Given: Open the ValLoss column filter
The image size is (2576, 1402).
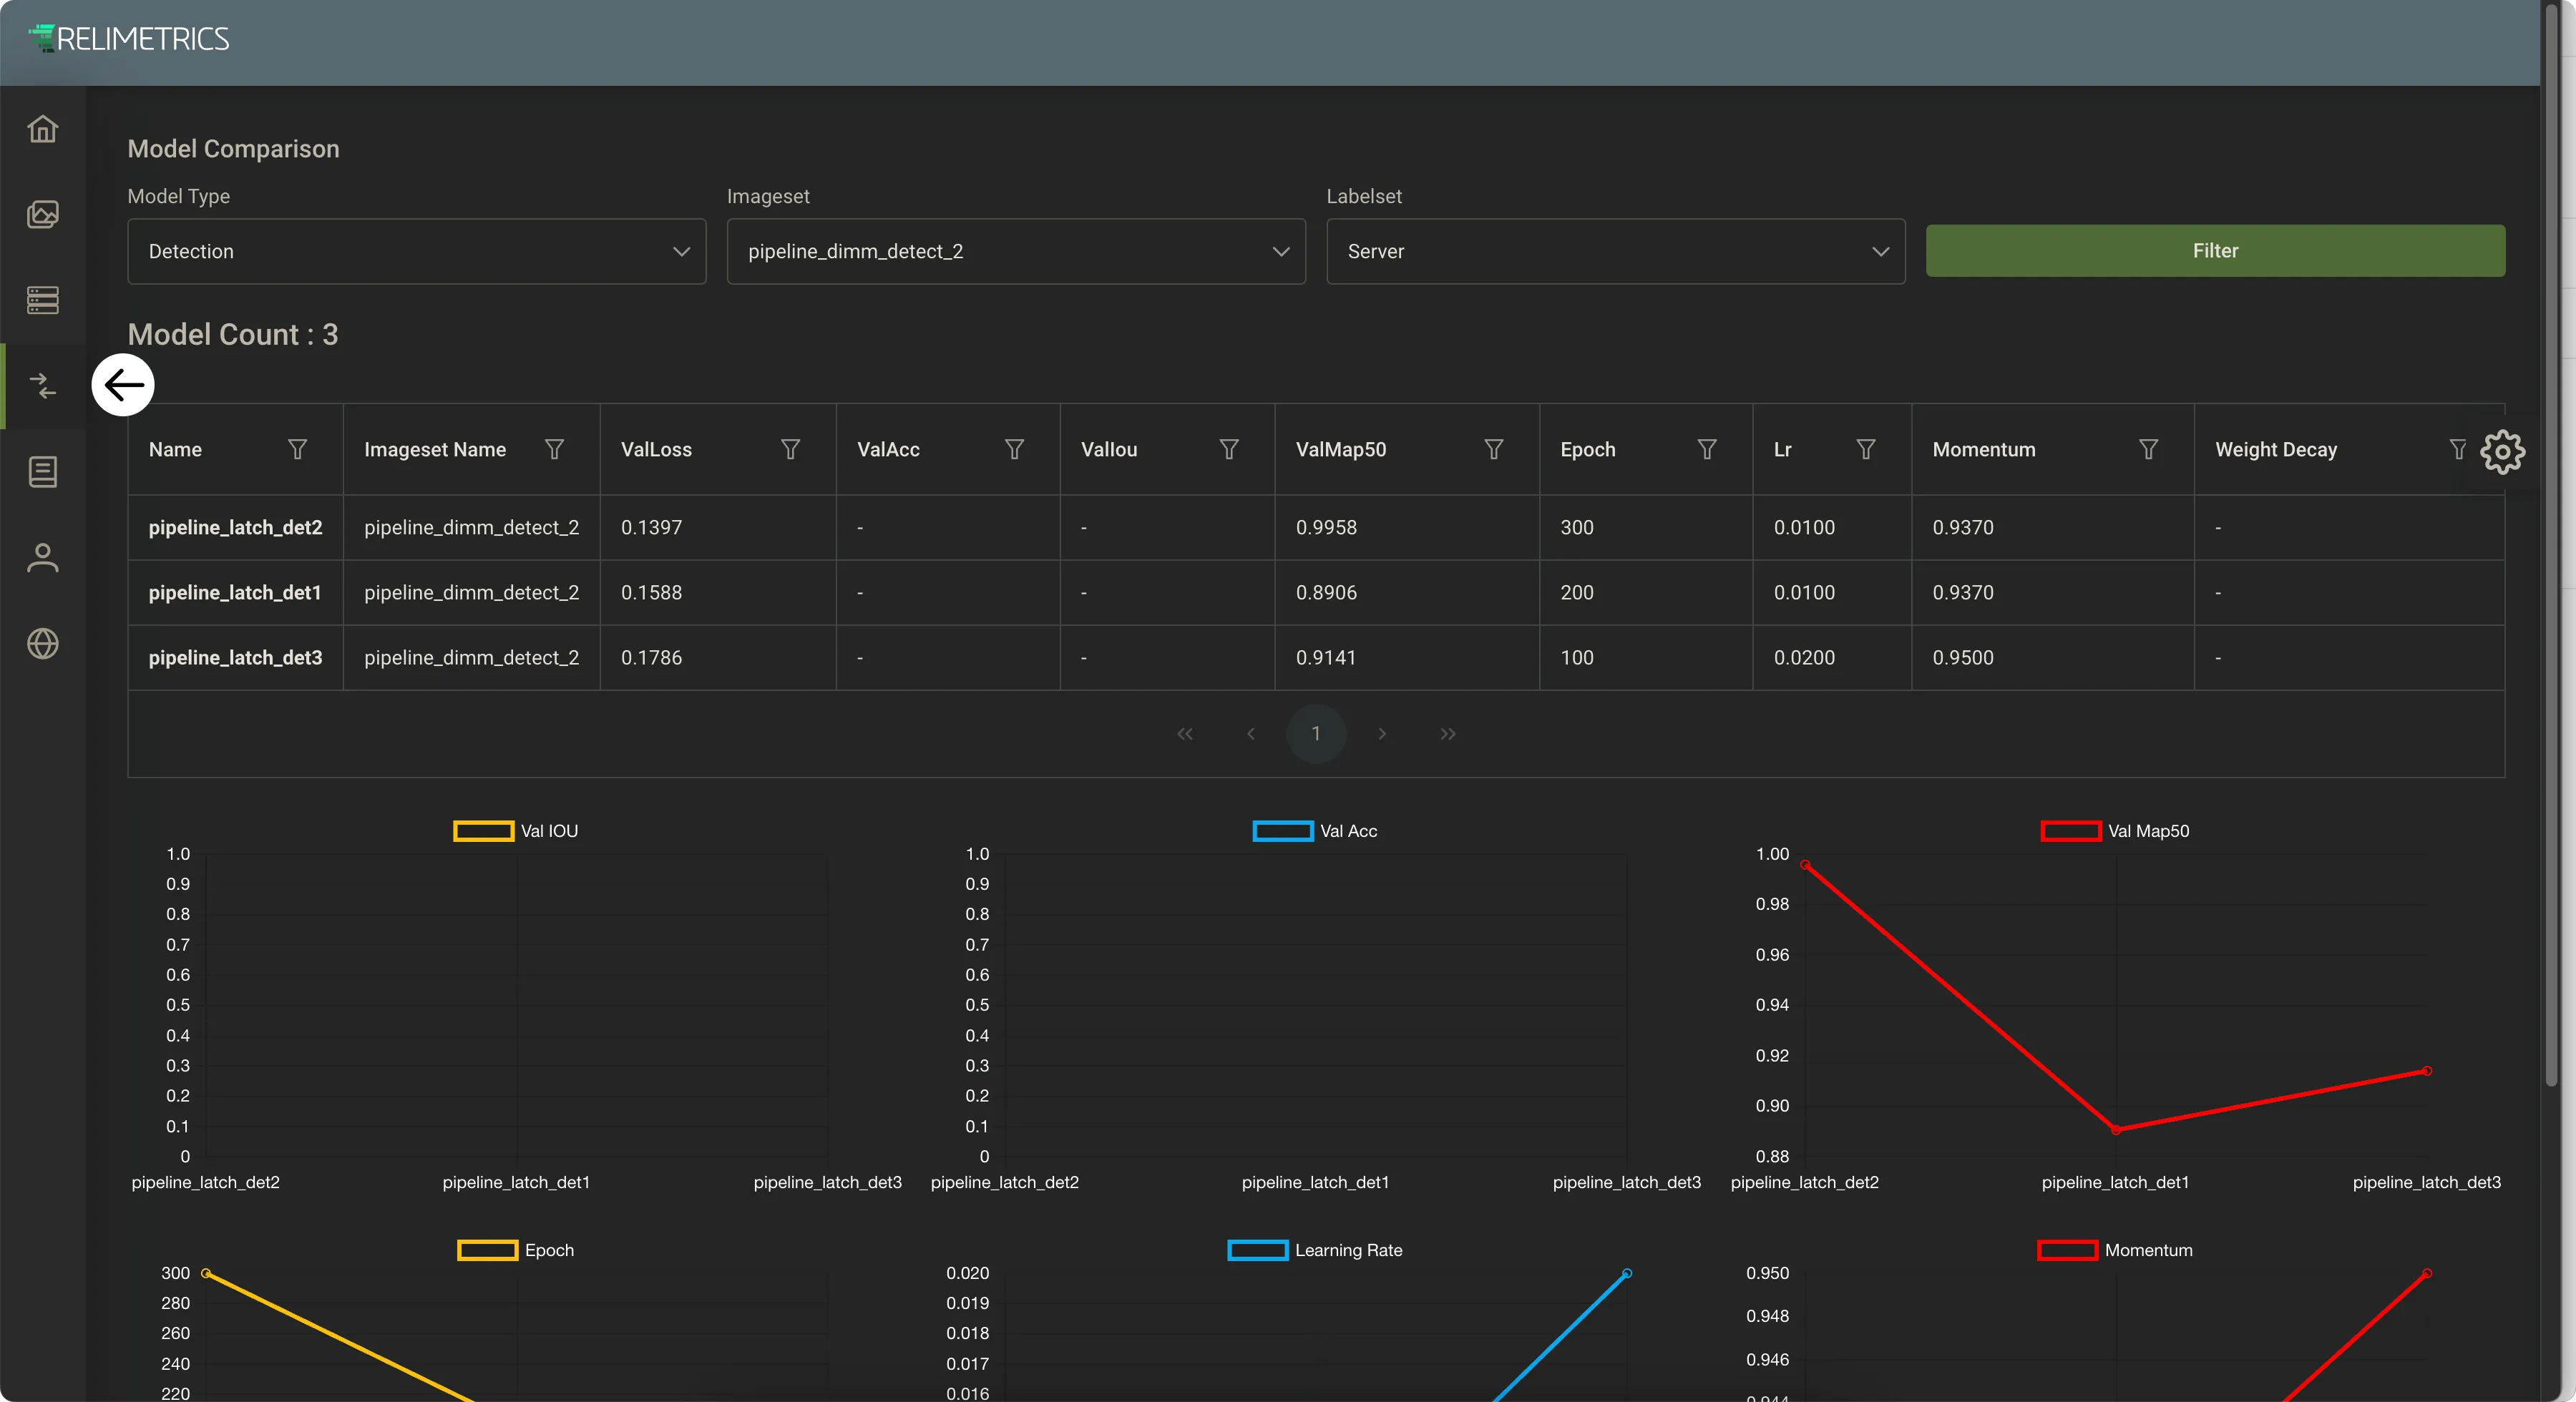Looking at the screenshot, I should 790,450.
